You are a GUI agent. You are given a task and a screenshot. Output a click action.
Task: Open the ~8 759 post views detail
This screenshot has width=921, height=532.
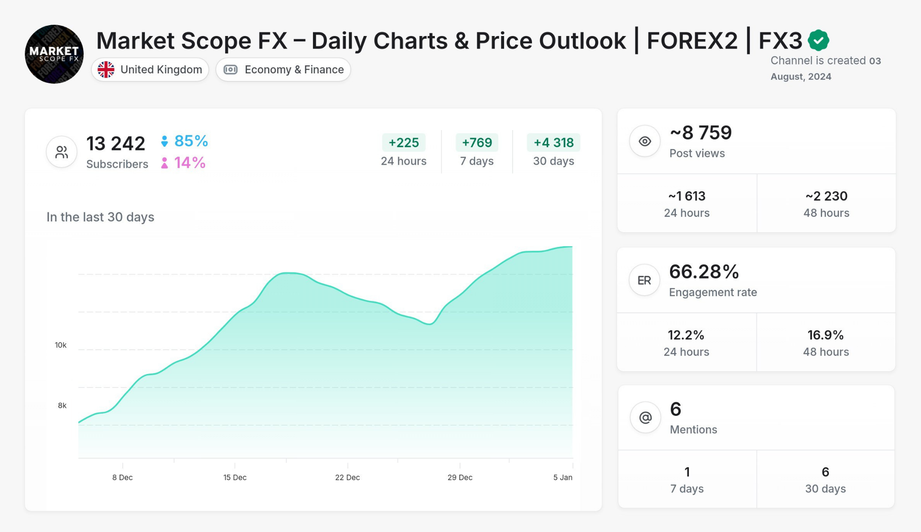tap(700, 132)
